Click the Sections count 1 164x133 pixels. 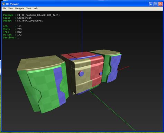tap(18, 38)
